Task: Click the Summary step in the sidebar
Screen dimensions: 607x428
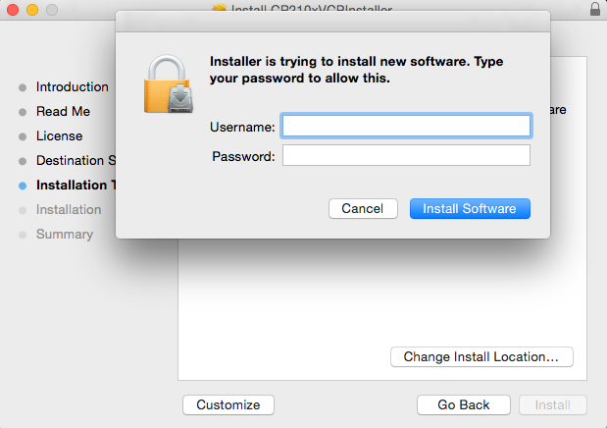Action: (x=64, y=234)
